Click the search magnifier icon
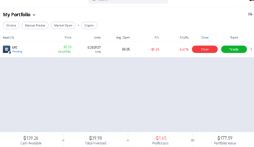The width and height of the screenshot is (254, 147). pos(93,1)
